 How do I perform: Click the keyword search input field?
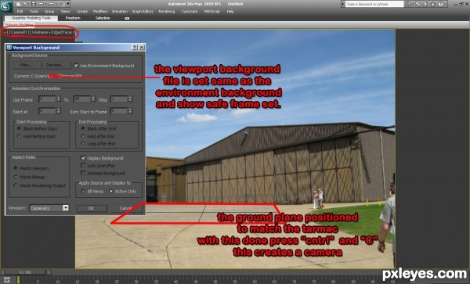tap(374, 4)
